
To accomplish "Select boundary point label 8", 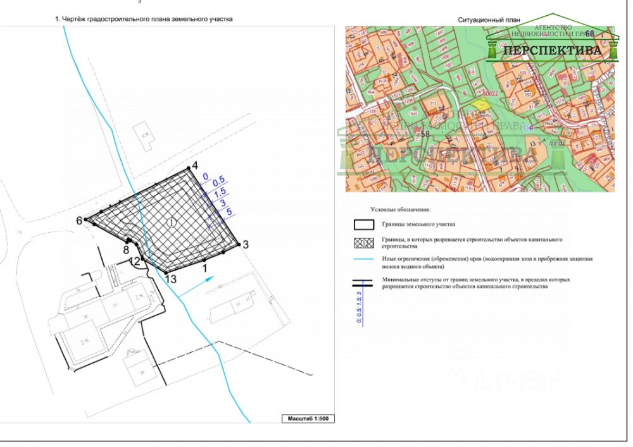I will [x=127, y=250].
